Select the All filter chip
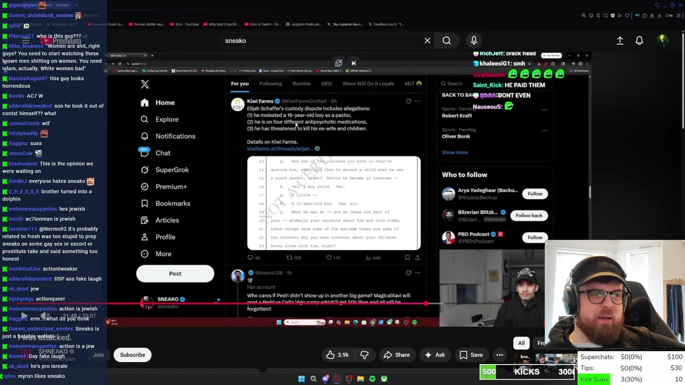Viewport: 685px width, 385px height. [521, 343]
